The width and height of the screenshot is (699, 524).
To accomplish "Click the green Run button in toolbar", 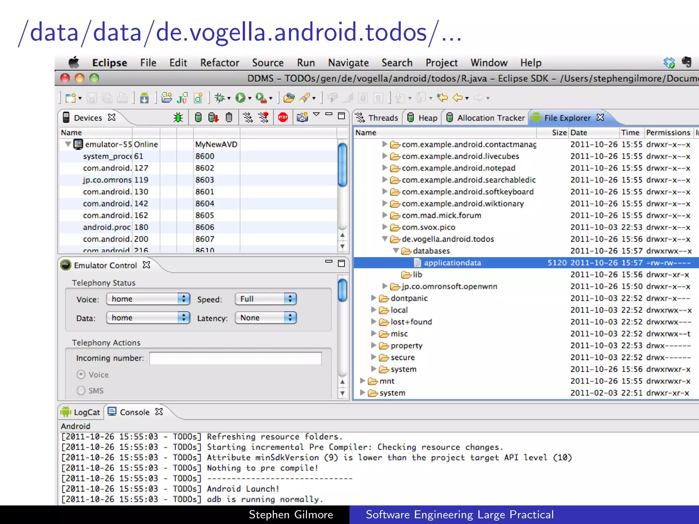I will (x=240, y=98).
